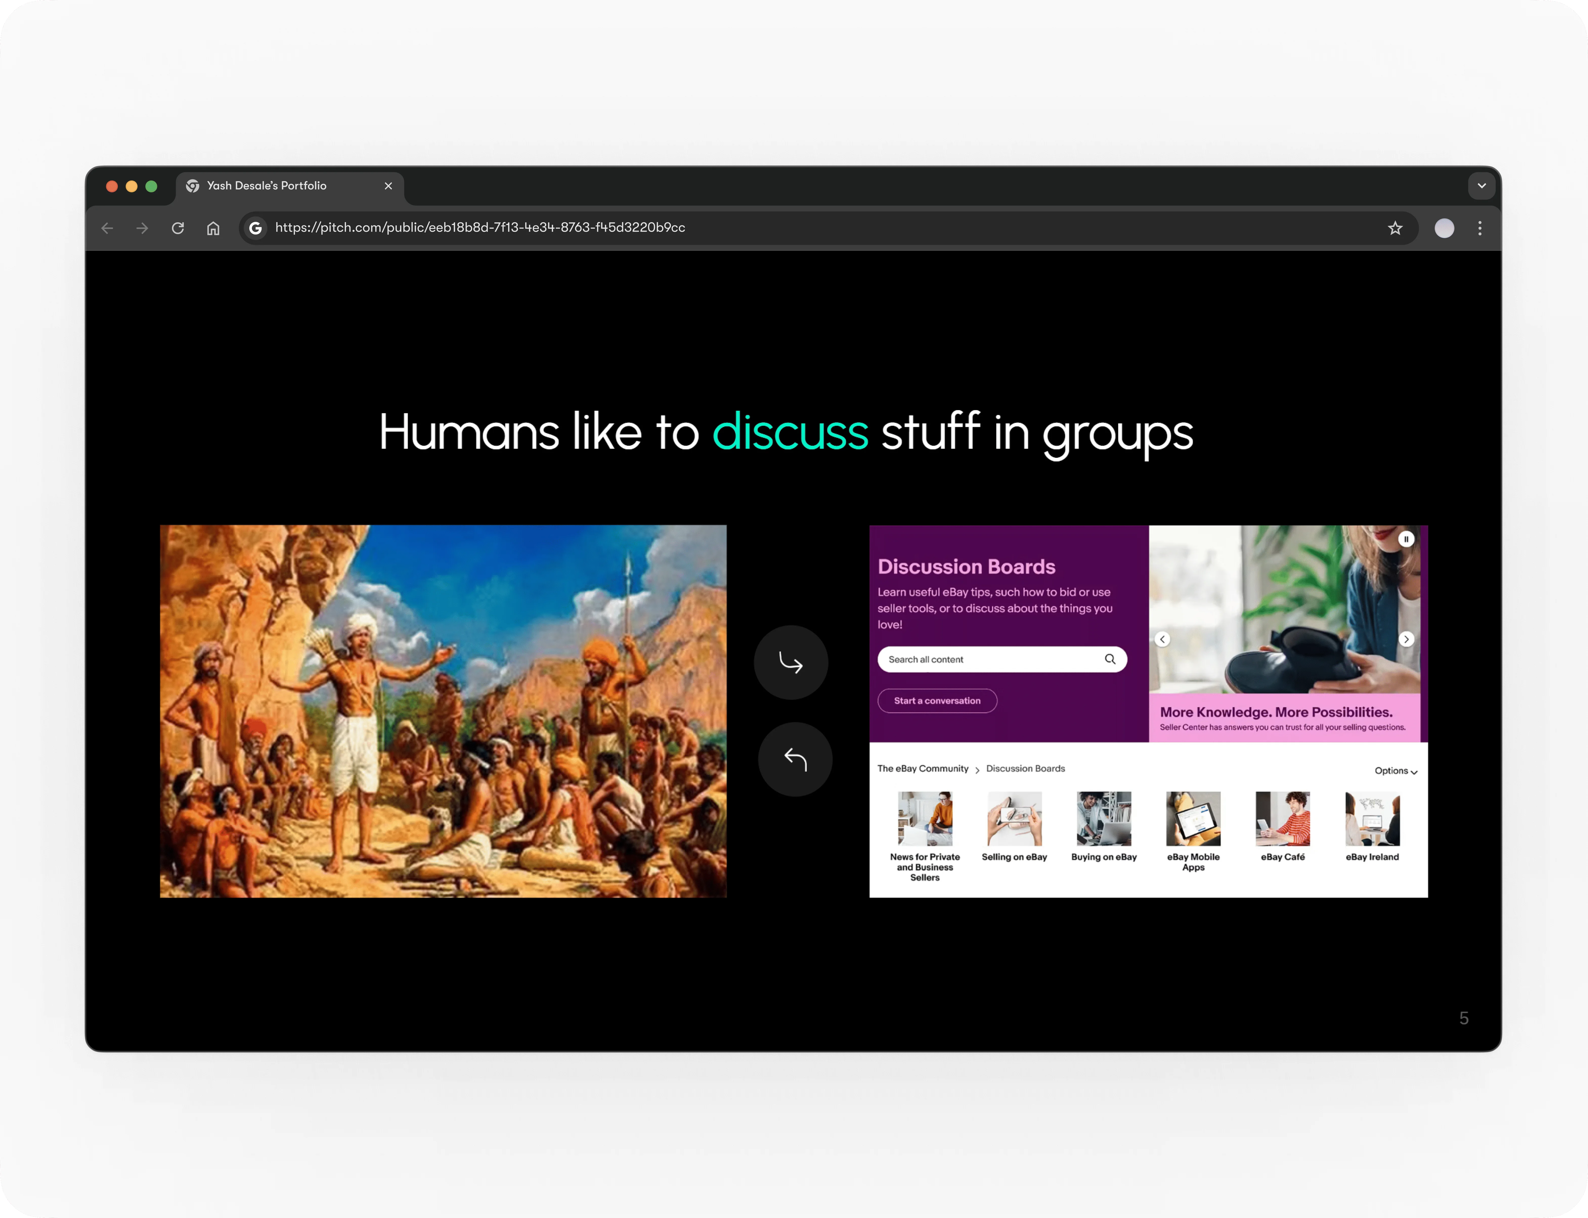This screenshot has height=1218, width=1588.
Task: Click the Start a conversation button
Action: (x=937, y=700)
